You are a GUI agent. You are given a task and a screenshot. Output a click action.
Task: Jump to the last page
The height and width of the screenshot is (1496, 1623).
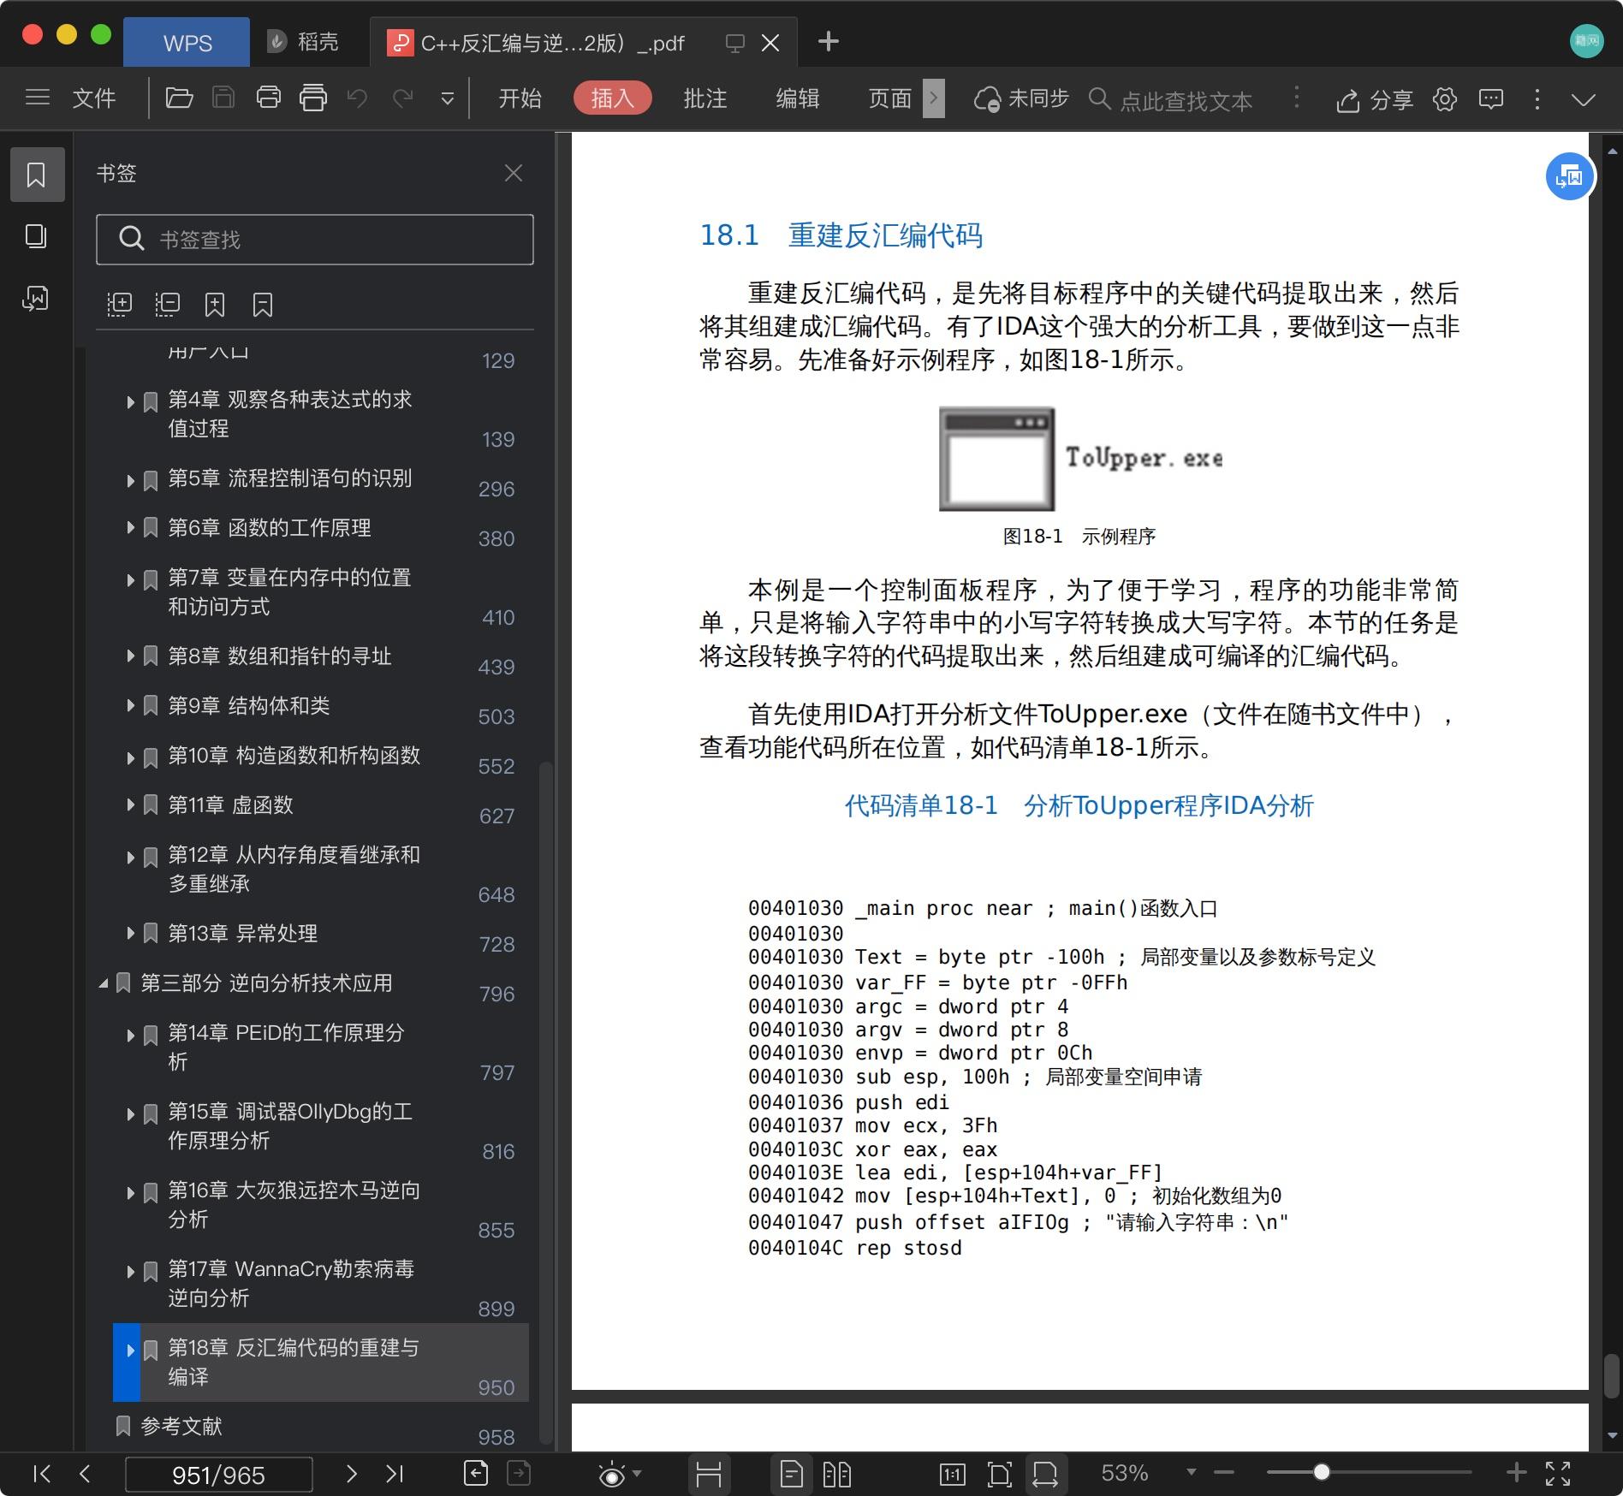point(395,1474)
